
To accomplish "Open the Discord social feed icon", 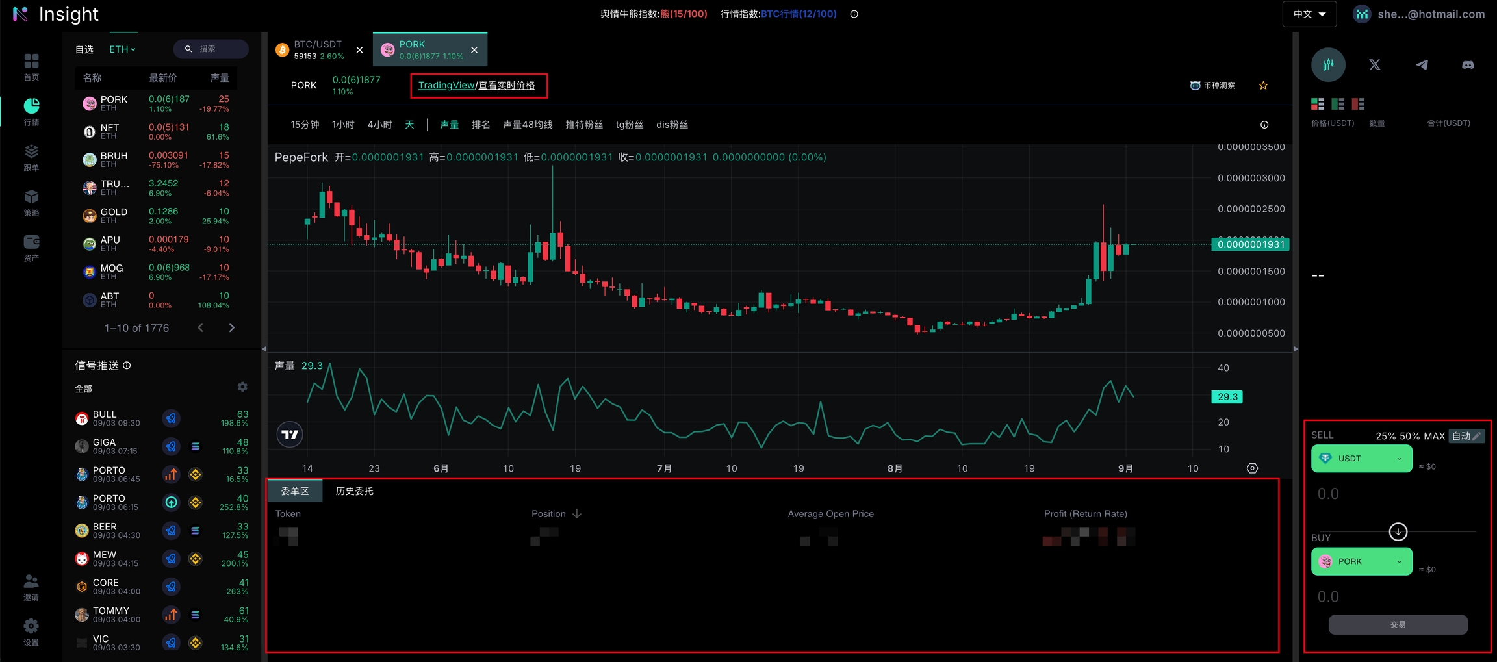I will (x=1468, y=65).
